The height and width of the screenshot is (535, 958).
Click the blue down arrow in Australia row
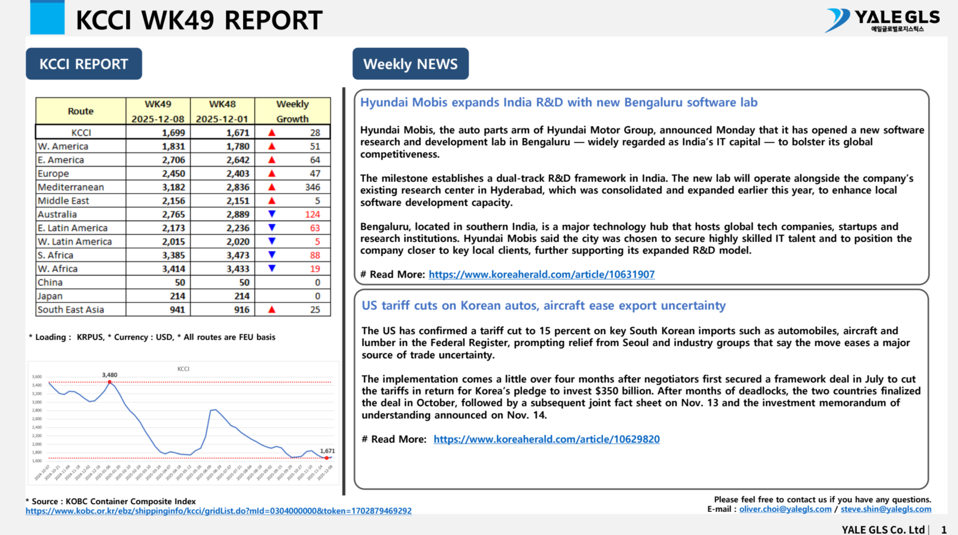pyautogui.click(x=272, y=214)
